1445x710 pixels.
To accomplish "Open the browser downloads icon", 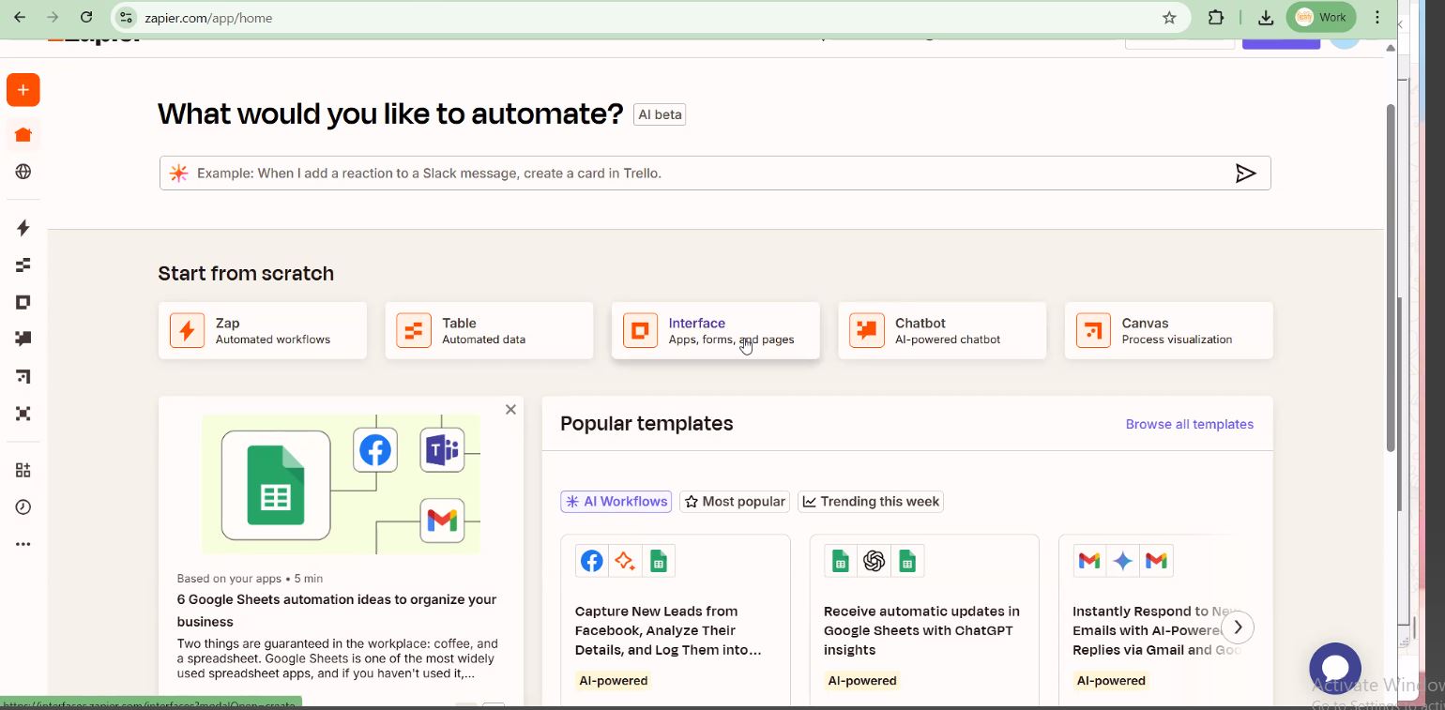I will 1266,18.
